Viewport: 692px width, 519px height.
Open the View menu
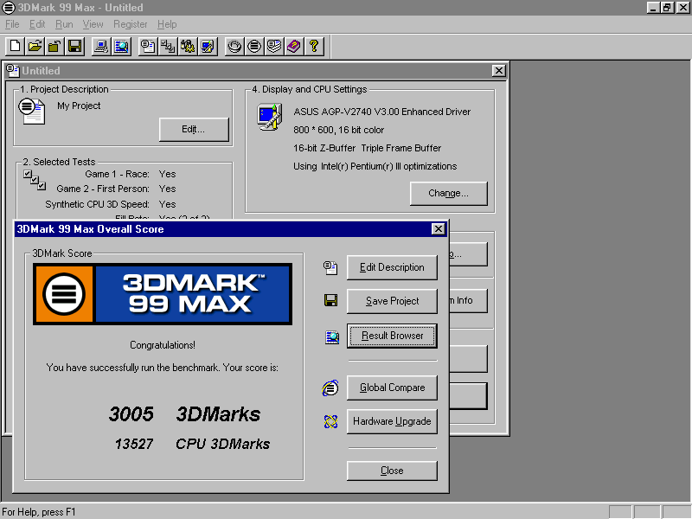click(x=93, y=24)
